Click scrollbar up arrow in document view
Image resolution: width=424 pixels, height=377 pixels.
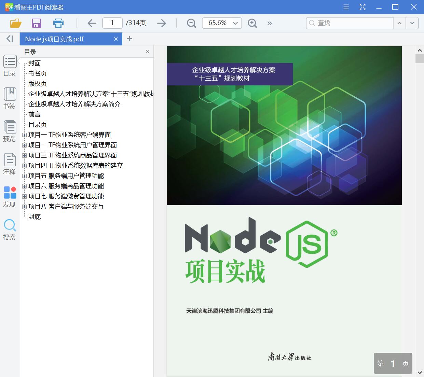[x=420, y=50]
